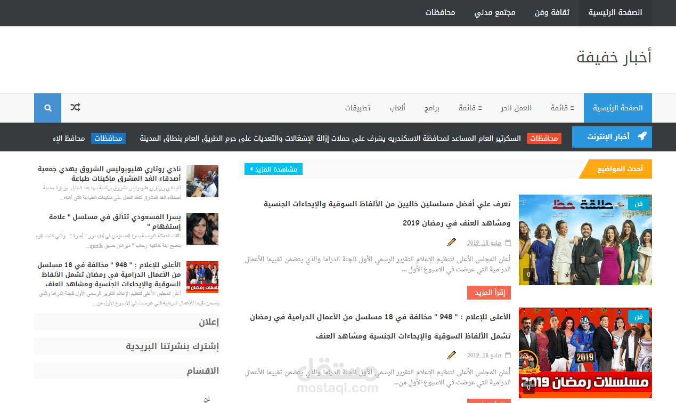Click the search magnifying glass icon
The image size is (676, 403).
coord(47,108)
